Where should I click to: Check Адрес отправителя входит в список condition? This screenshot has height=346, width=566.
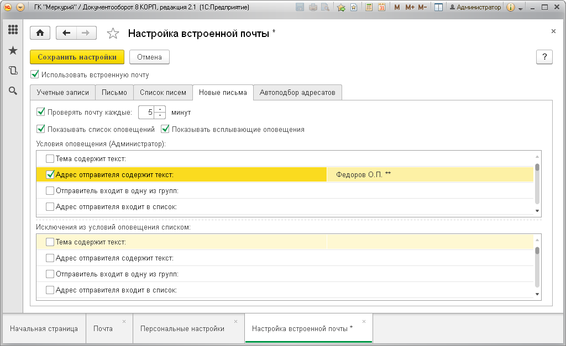pos(50,207)
